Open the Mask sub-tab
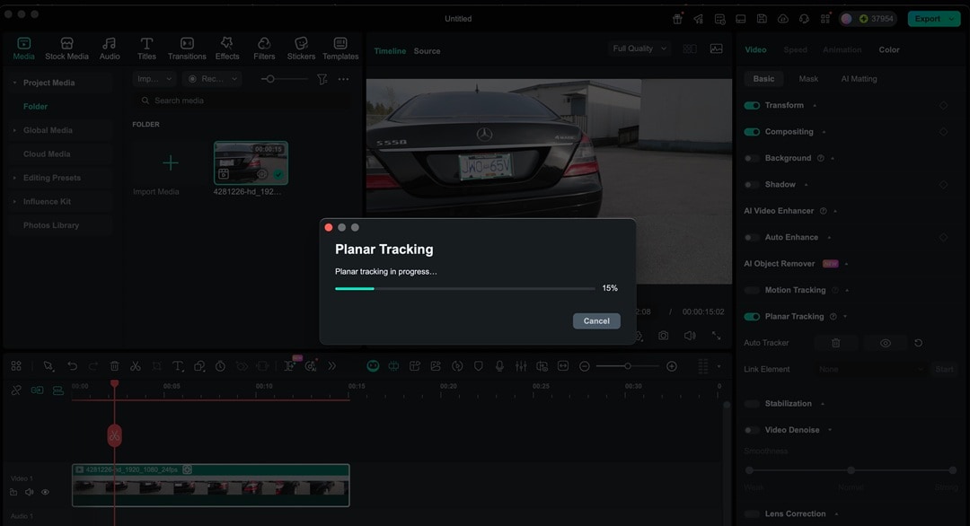Image resolution: width=970 pixels, height=526 pixels. point(808,78)
